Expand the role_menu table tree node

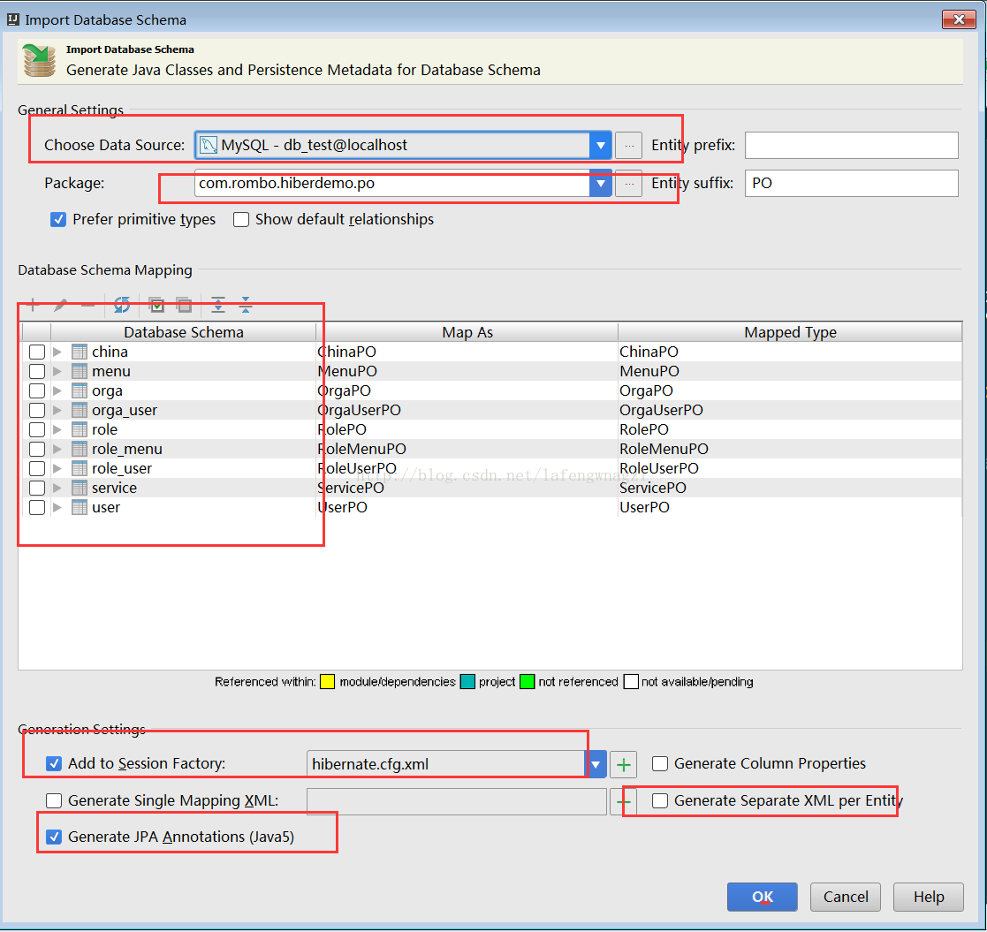pyautogui.click(x=58, y=449)
